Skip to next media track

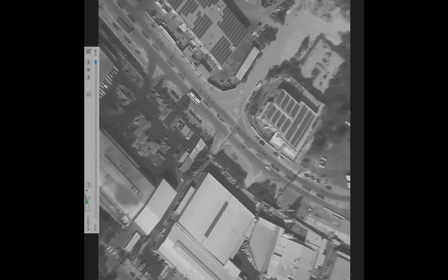(x=88, y=77)
